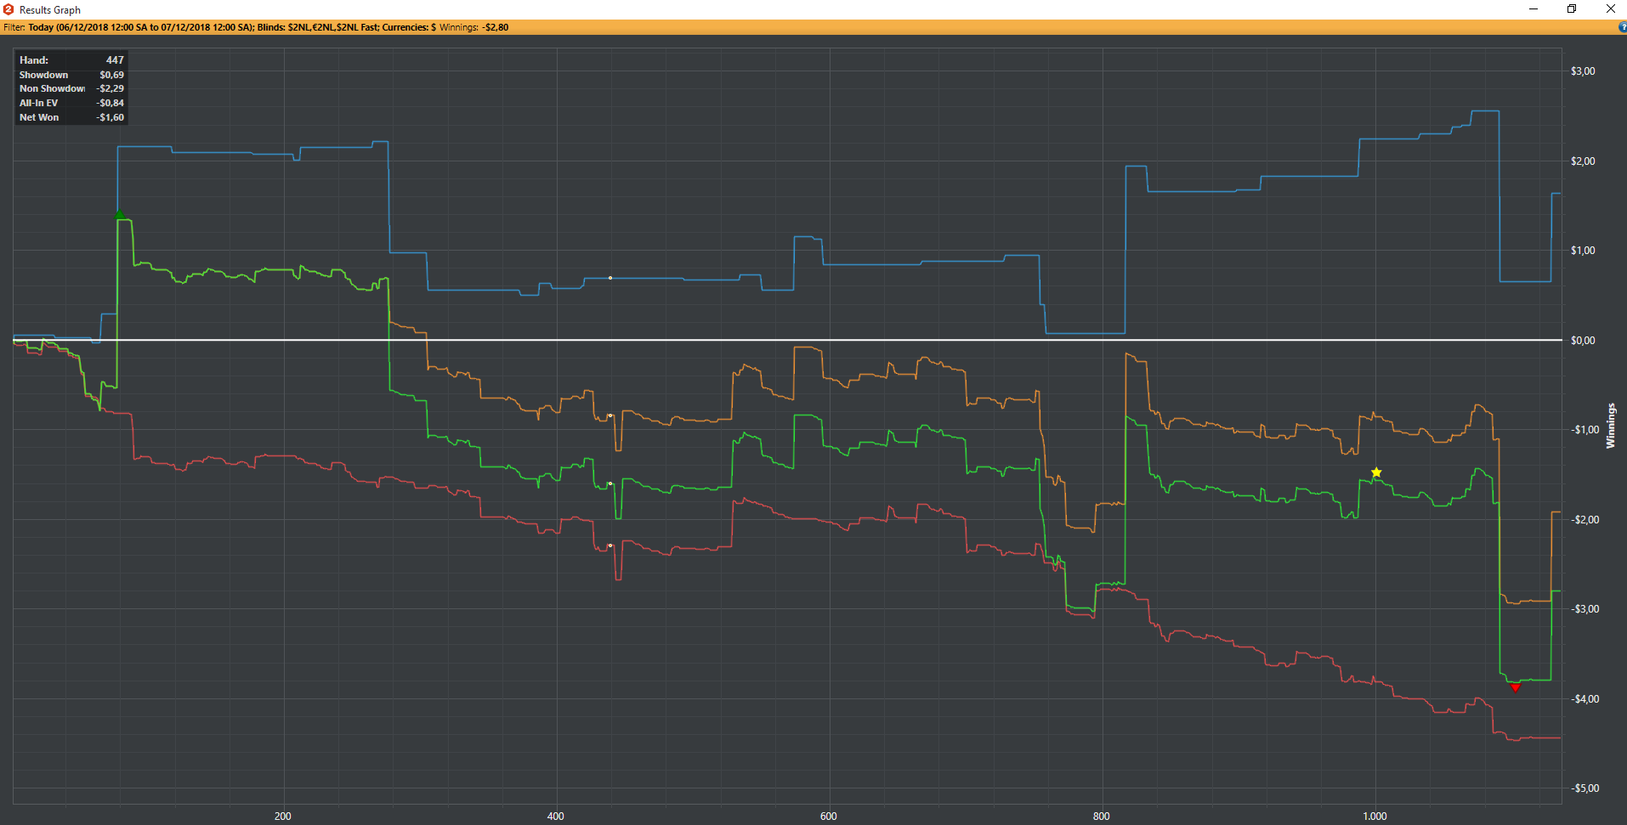Click the red app icon in title bar
1627x825 pixels.
pyautogui.click(x=9, y=9)
